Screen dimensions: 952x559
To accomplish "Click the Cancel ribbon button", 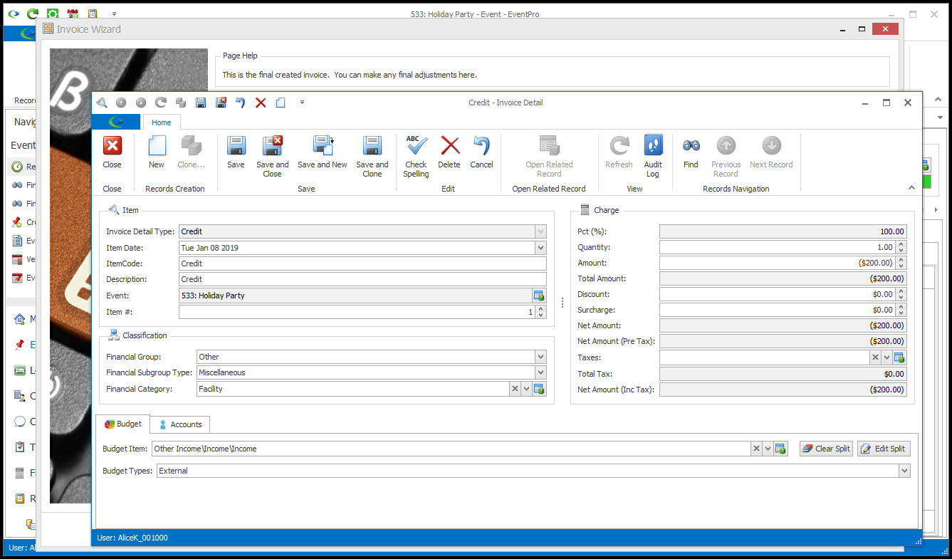I will [481, 152].
